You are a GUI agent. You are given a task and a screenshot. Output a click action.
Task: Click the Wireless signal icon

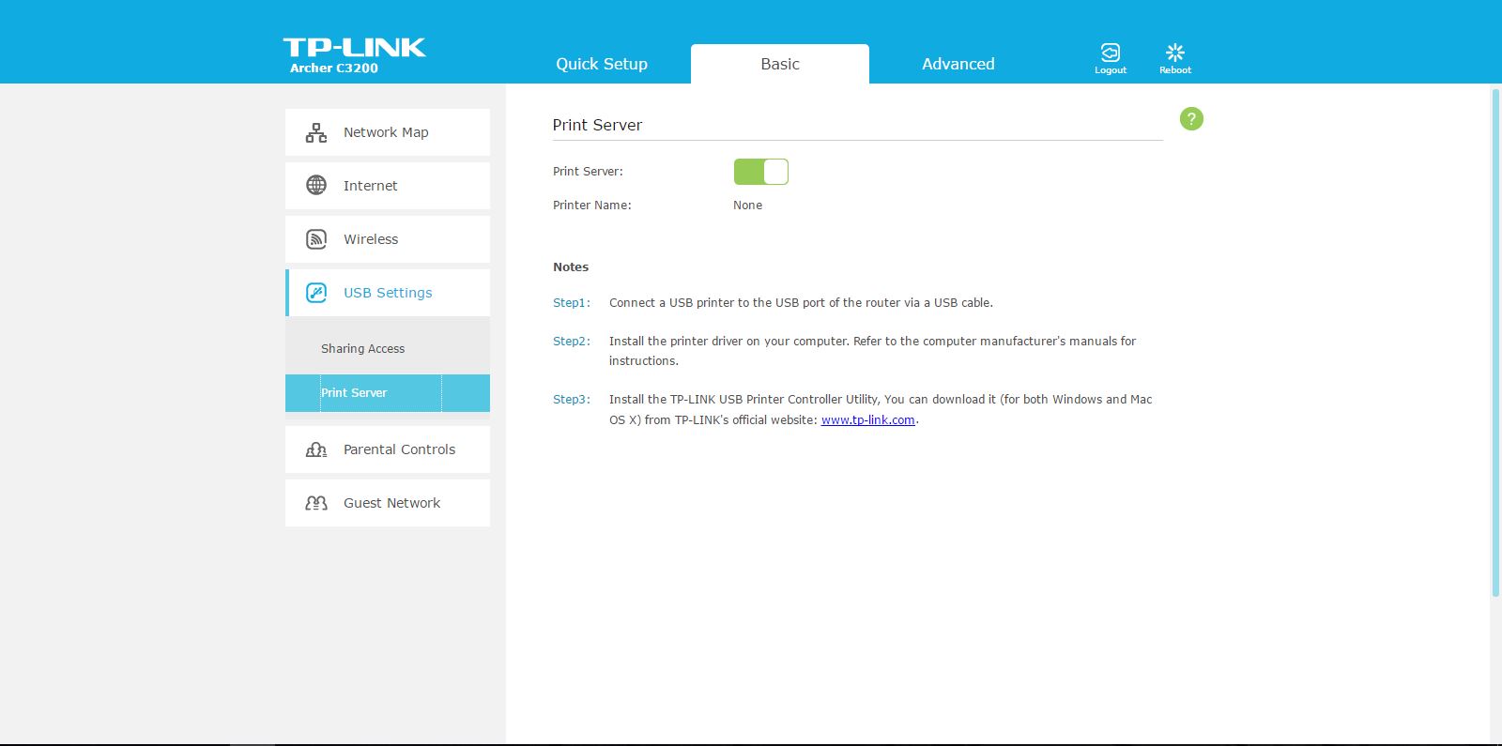(x=316, y=239)
